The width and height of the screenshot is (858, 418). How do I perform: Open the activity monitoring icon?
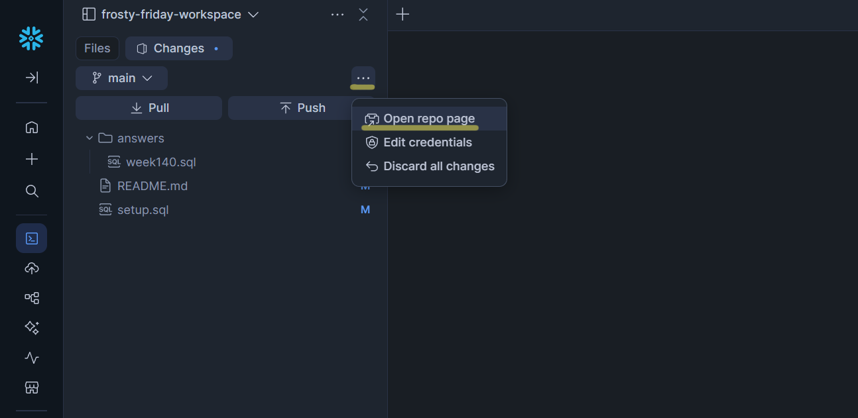(x=31, y=358)
